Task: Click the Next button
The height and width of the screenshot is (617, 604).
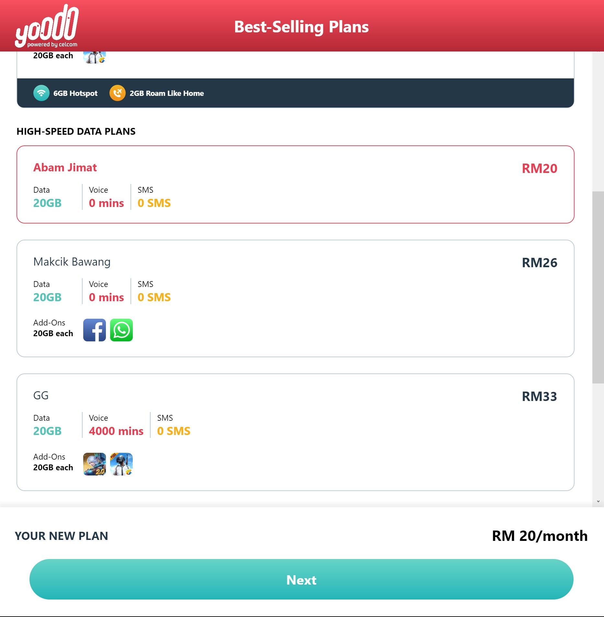Action: pyautogui.click(x=301, y=579)
